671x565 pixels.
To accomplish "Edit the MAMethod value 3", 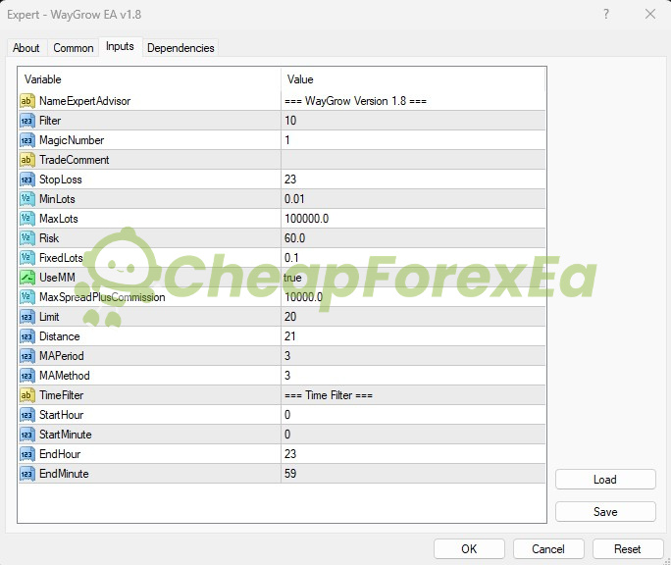I will (x=413, y=376).
